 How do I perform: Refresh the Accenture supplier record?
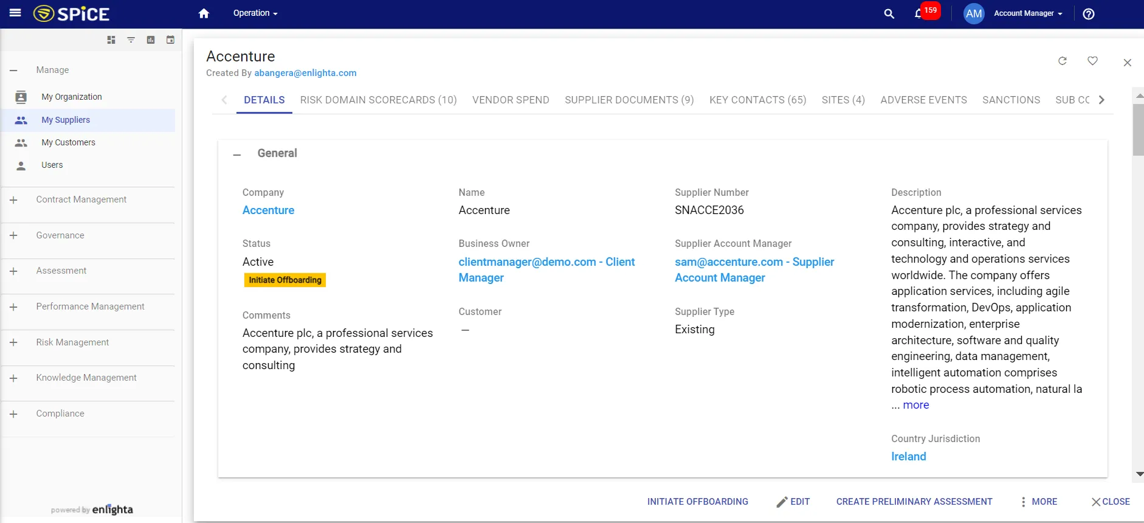1062,61
